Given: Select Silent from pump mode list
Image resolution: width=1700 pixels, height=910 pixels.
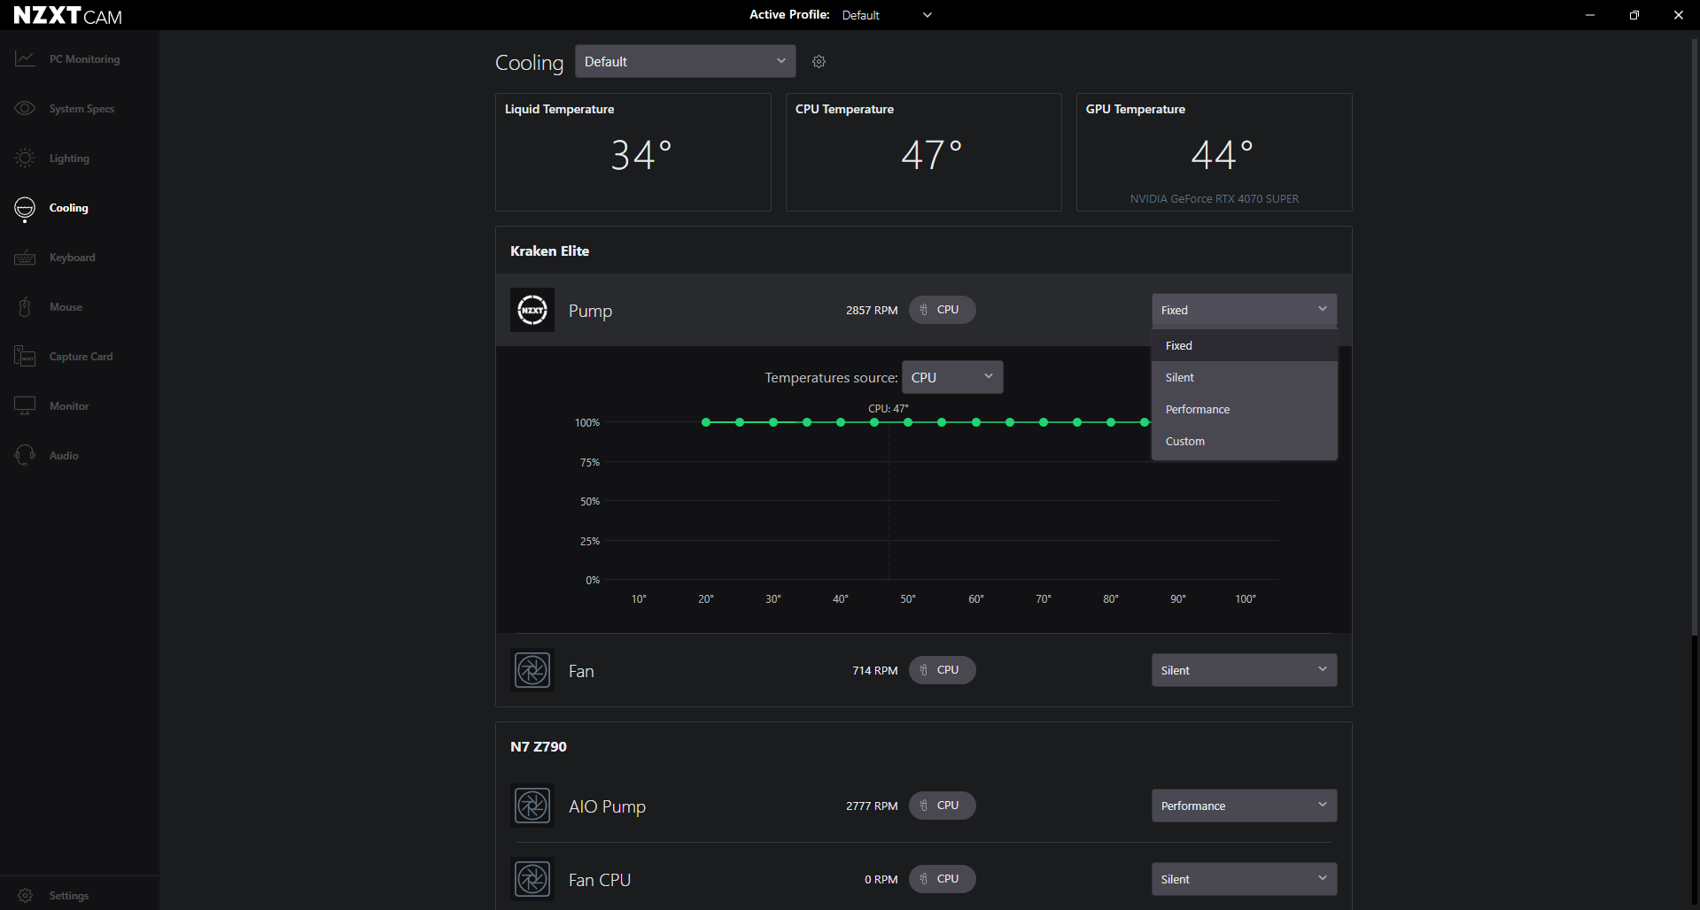Looking at the screenshot, I should 1245,377.
